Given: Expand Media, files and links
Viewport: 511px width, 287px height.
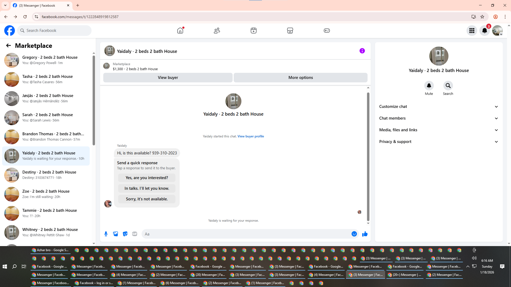Looking at the screenshot, I should pyautogui.click(x=438, y=130).
